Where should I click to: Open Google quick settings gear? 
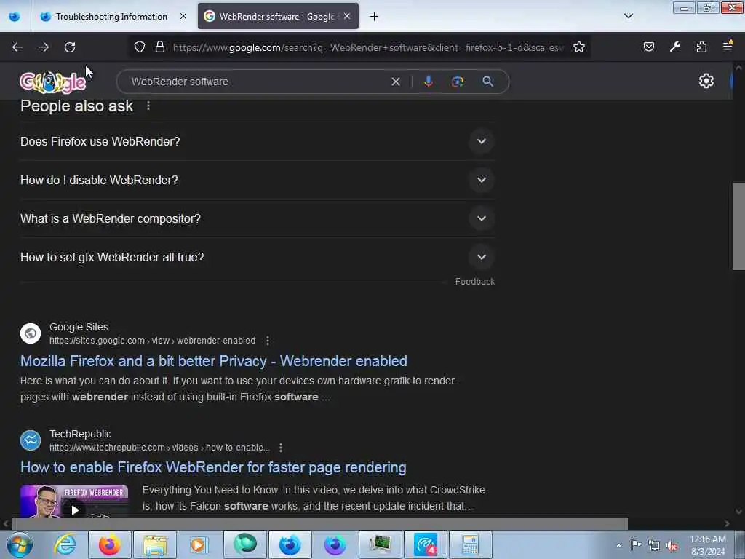pyautogui.click(x=706, y=81)
